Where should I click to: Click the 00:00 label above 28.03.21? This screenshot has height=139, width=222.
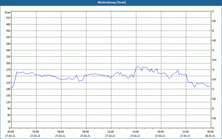click(x=210, y=132)
